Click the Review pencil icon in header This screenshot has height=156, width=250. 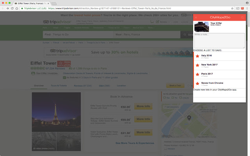tap(157, 22)
